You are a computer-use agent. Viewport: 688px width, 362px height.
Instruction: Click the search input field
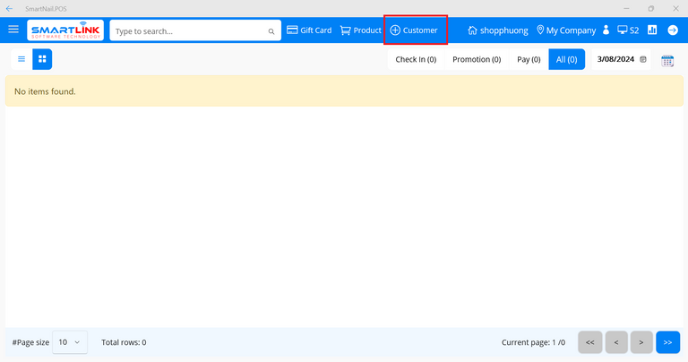click(188, 31)
